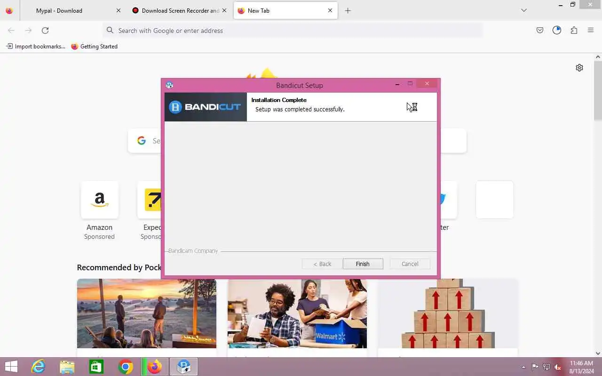
Task: Open the network tray icon
Action: coord(547,367)
